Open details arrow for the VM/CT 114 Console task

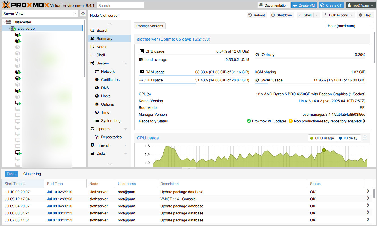pos(368,199)
